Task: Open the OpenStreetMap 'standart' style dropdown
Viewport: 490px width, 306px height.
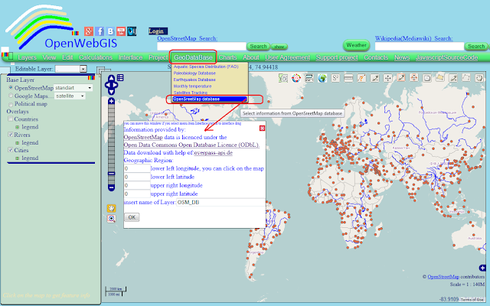Action: [x=73, y=88]
